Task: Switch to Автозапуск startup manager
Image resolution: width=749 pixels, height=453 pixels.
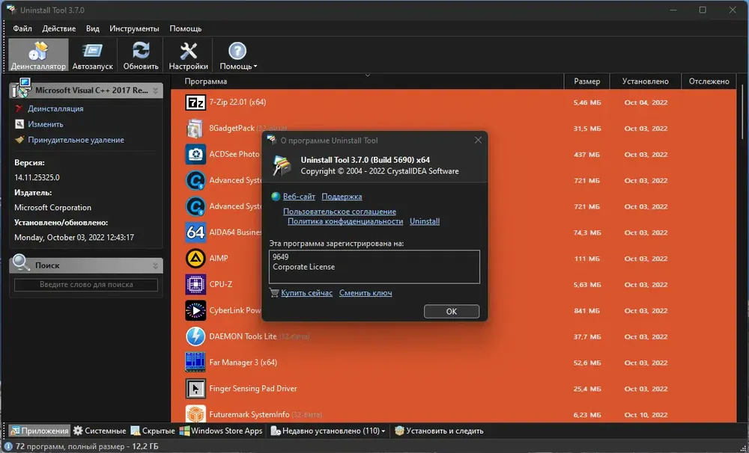Action: tap(93, 55)
